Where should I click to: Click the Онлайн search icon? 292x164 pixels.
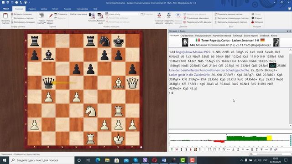coord(92,16)
